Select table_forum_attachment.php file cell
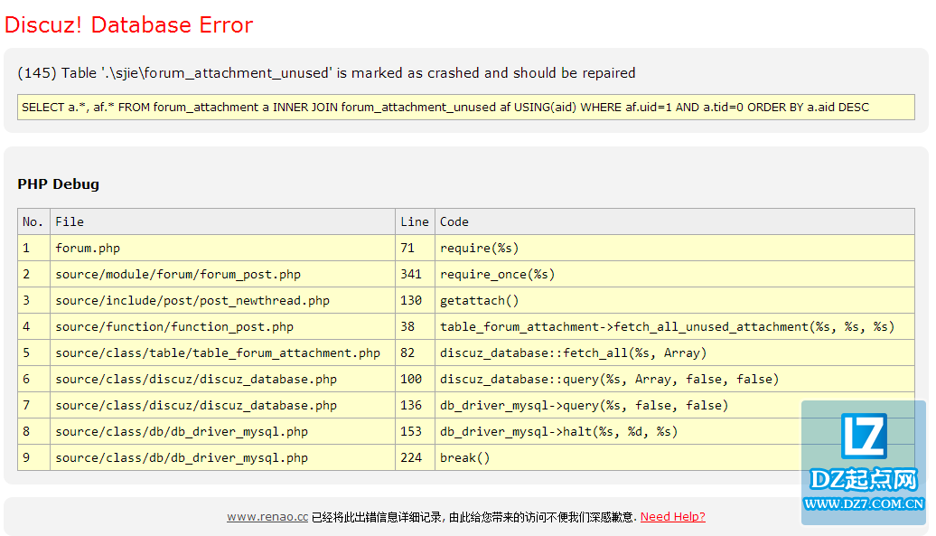Image resolution: width=936 pixels, height=536 pixels. 222,353
